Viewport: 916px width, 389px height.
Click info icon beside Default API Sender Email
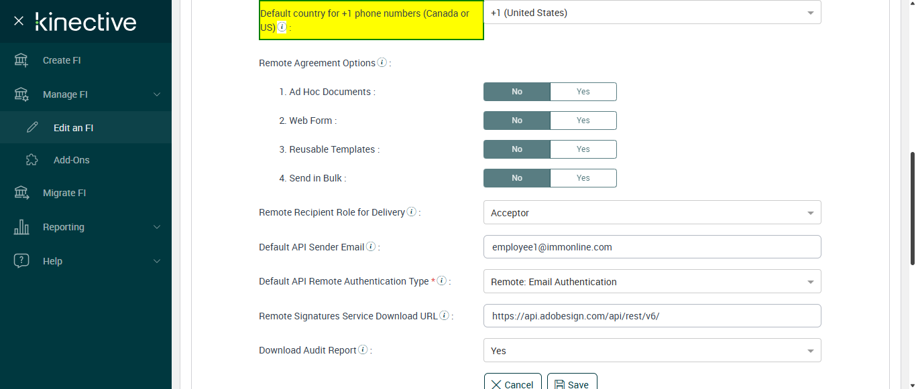coord(371,247)
